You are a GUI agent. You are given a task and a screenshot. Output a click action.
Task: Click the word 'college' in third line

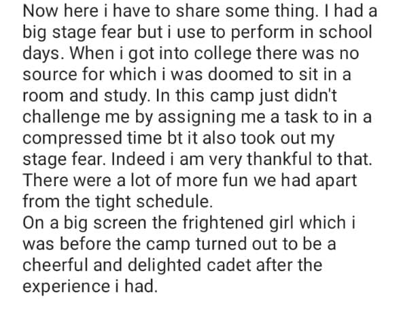click(x=222, y=54)
